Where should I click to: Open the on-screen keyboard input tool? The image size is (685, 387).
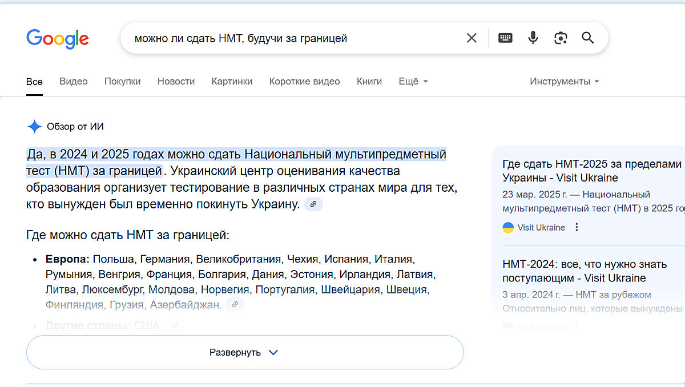[505, 38]
